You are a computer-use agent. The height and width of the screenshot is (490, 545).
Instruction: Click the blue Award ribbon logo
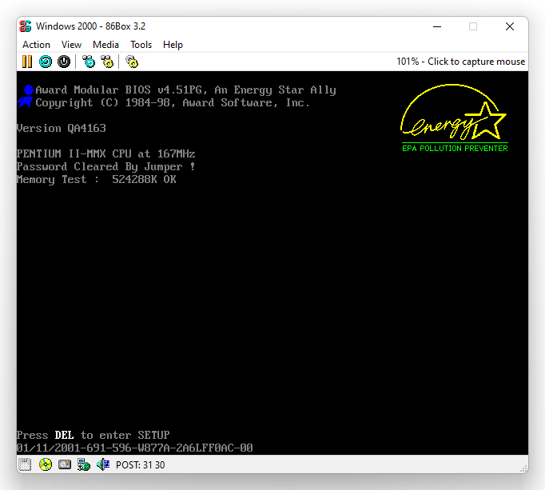coord(26,97)
